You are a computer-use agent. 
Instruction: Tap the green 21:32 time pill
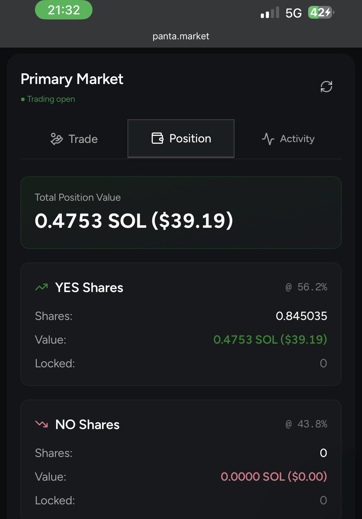[x=64, y=10]
